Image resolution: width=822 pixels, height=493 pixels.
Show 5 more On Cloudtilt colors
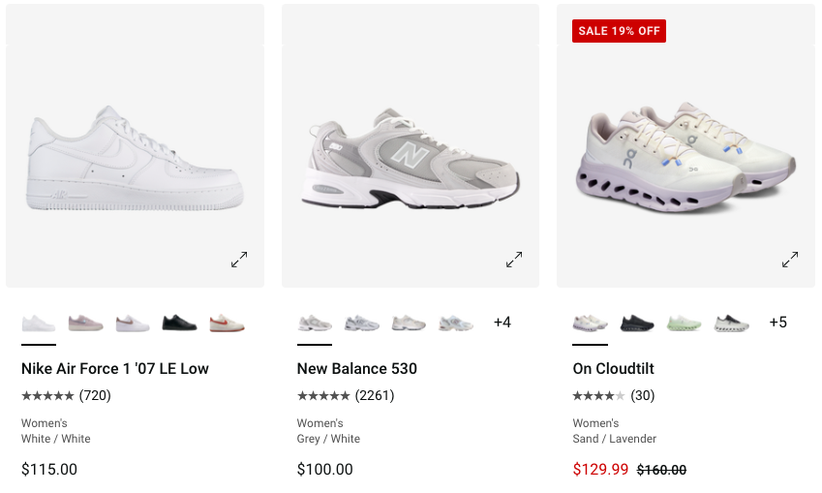778,323
